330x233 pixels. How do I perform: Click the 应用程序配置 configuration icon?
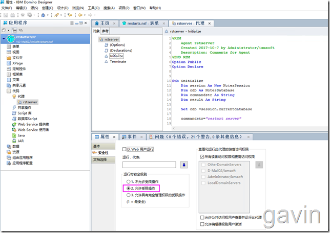pos(9,163)
